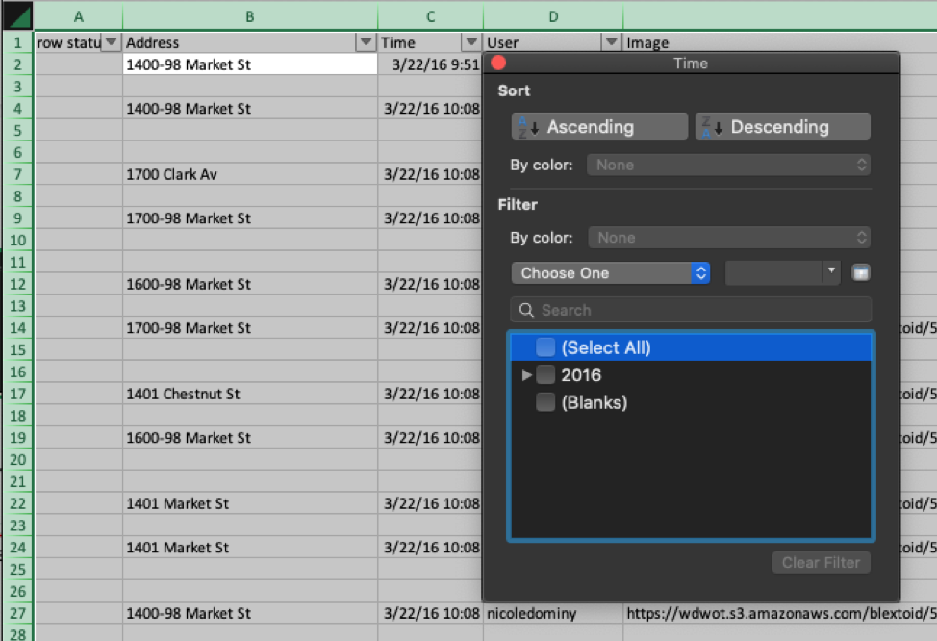Image resolution: width=937 pixels, height=641 pixels.
Task: Expand the 2016 entry disclosure triangle
Action: pos(525,375)
